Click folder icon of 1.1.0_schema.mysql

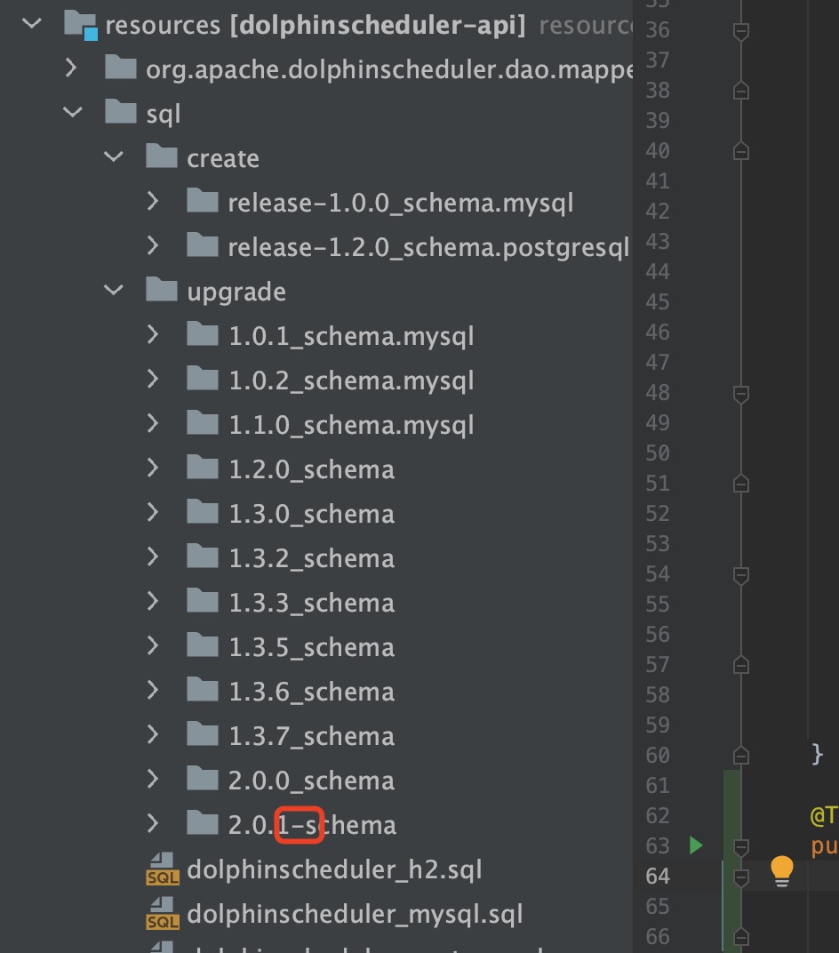point(203,423)
